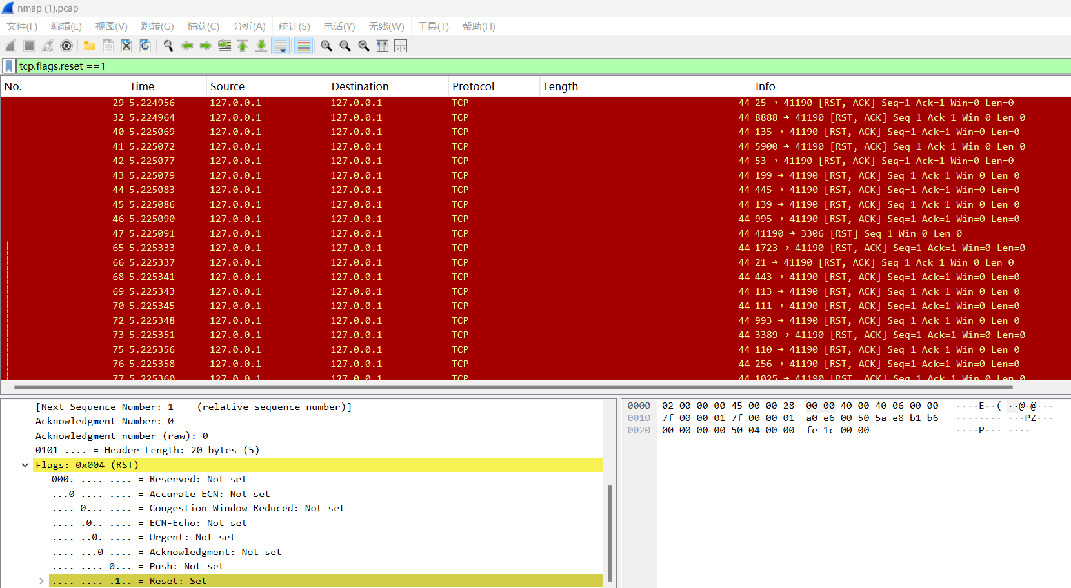1071x588 pixels.
Task: Open the 跳转(G) menu
Action: 157,26
